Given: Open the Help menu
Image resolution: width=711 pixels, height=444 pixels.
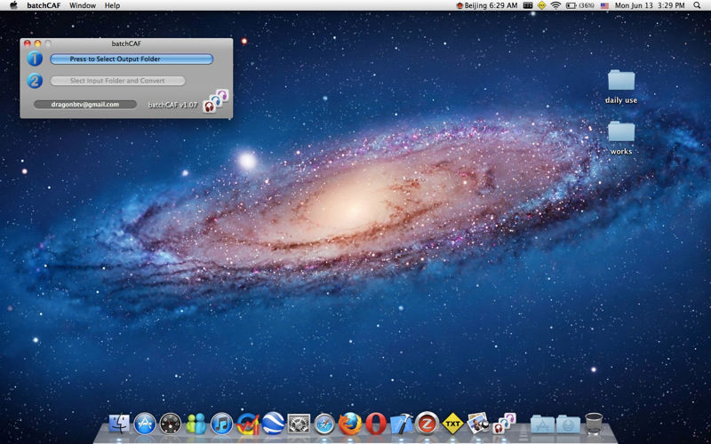Looking at the screenshot, I should [x=112, y=5].
